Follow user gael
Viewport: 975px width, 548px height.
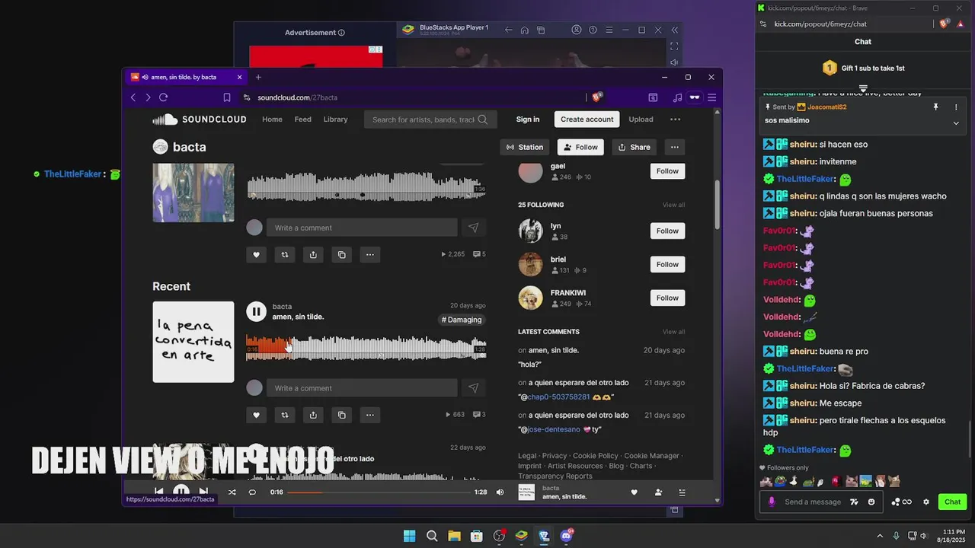pyautogui.click(x=667, y=171)
